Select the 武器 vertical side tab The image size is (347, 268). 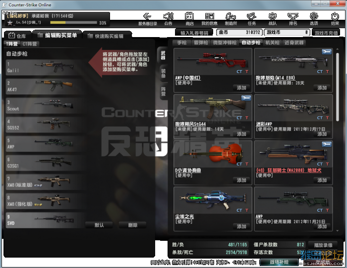tap(163, 55)
